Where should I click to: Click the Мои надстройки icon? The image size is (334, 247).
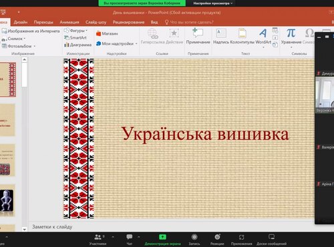point(98,43)
